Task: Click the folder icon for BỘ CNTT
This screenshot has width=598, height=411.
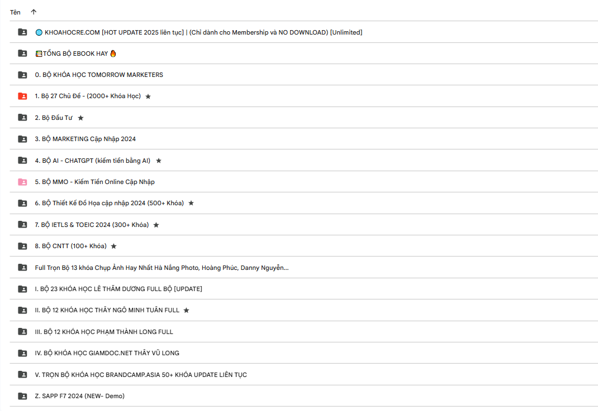Action: [x=22, y=246]
